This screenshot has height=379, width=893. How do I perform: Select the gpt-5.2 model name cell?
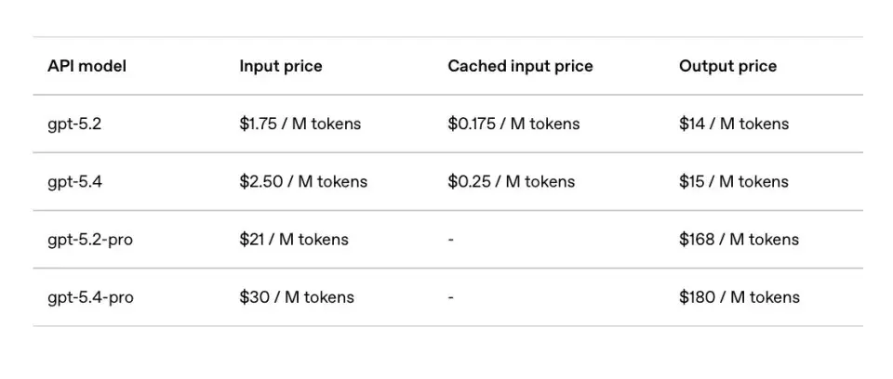[x=74, y=124]
